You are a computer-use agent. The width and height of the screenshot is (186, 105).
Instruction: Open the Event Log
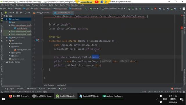pyautogui.click(x=176, y=89)
